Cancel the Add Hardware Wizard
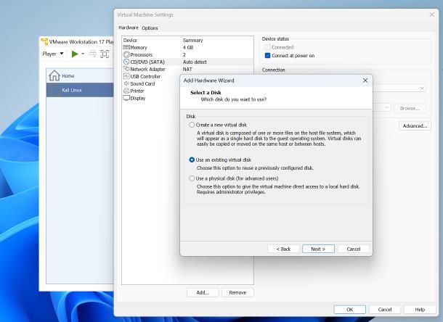 click(x=354, y=249)
